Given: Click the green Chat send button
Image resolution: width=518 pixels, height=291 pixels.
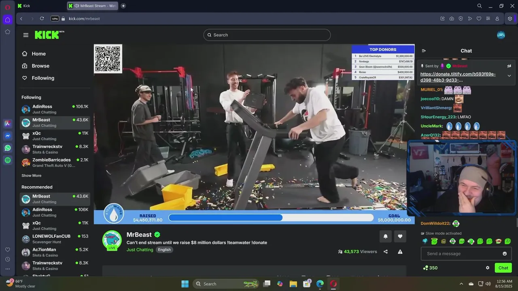Looking at the screenshot, I should click(503, 268).
